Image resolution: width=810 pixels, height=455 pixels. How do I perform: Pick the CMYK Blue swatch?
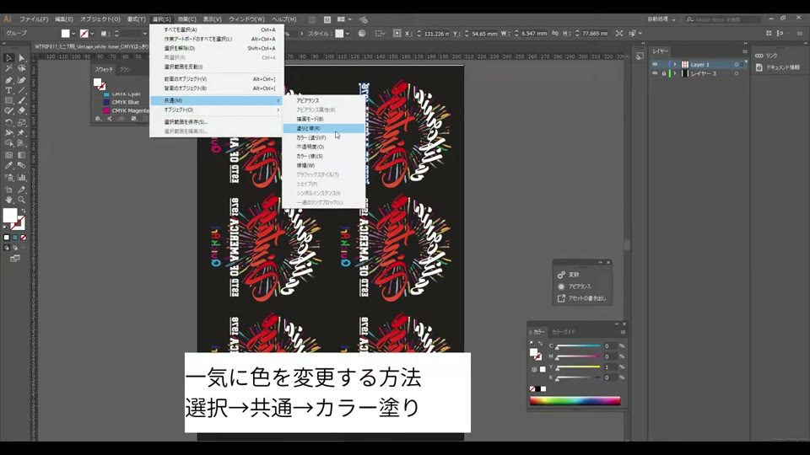(x=121, y=102)
